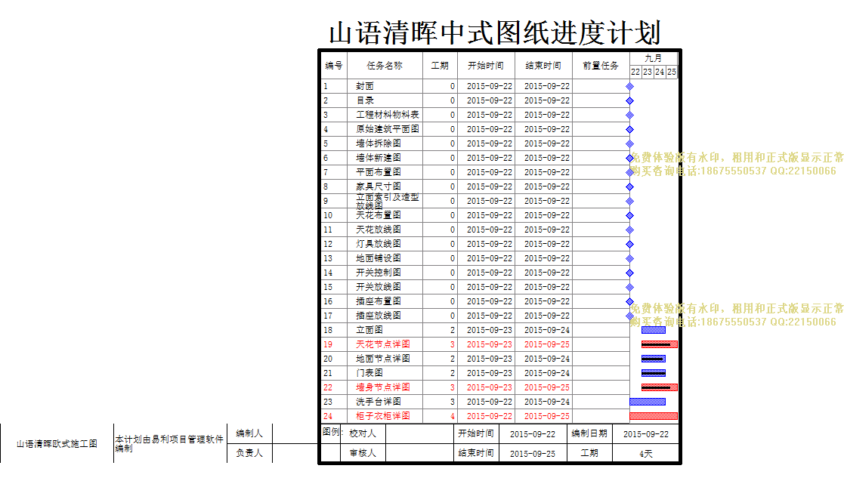Image resolution: width=844 pixels, height=481 pixels.
Task: Select milestone diamond for 地面铺设图
Action: coord(629,258)
